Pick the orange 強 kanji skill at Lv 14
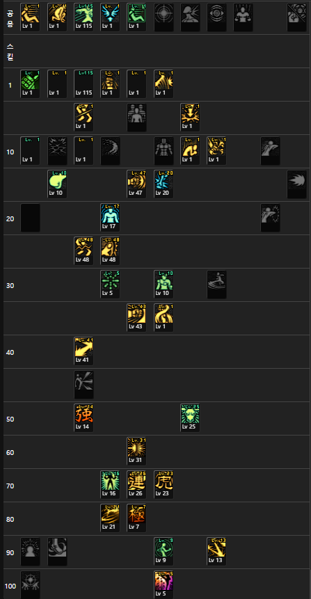This screenshot has width=311, height=599. (83, 418)
